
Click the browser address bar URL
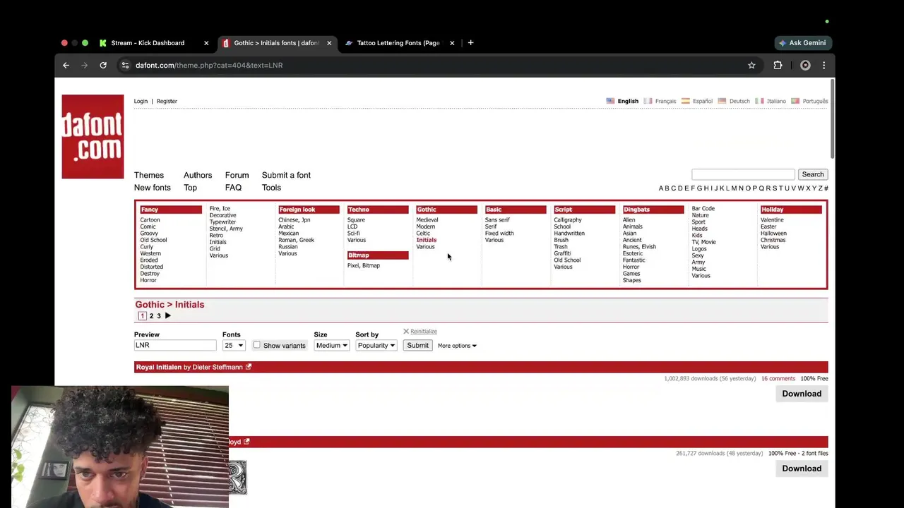pos(209,65)
